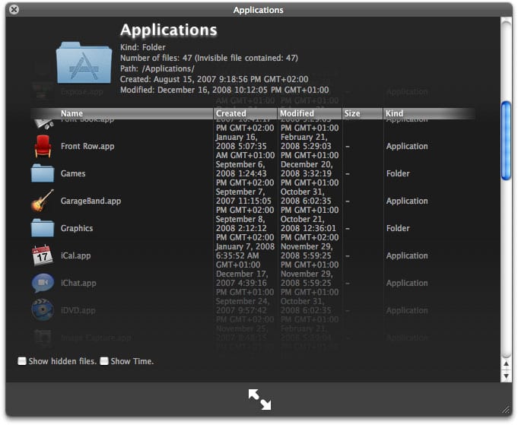Close the Applications preview window
The width and height of the screenshot is (518, 425).
click(14, 10)
